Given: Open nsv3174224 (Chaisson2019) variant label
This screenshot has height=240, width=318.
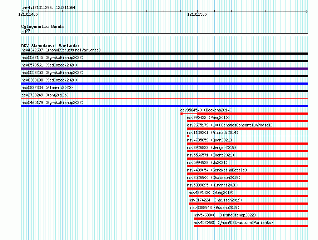Looking at the screenshot, I should (x=215, y=200).
